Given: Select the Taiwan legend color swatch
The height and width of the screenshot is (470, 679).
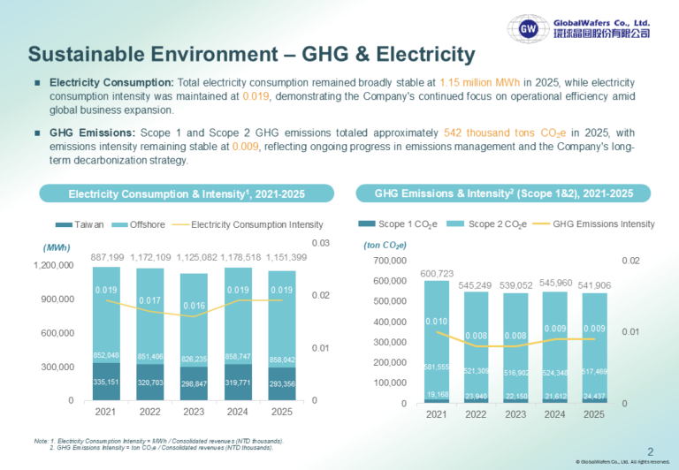Looking at the screenshot, I should 64,225.
